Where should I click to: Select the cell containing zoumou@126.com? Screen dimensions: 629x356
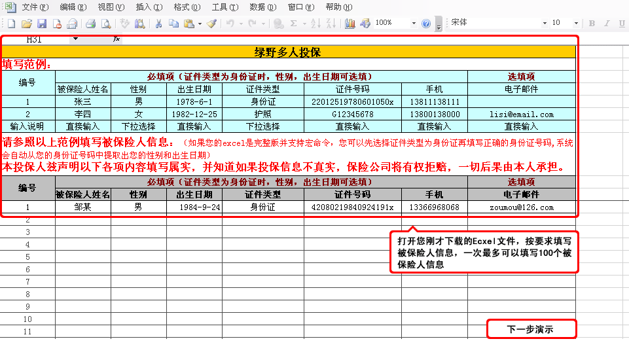pyautogui.click(x=521, y=207)
